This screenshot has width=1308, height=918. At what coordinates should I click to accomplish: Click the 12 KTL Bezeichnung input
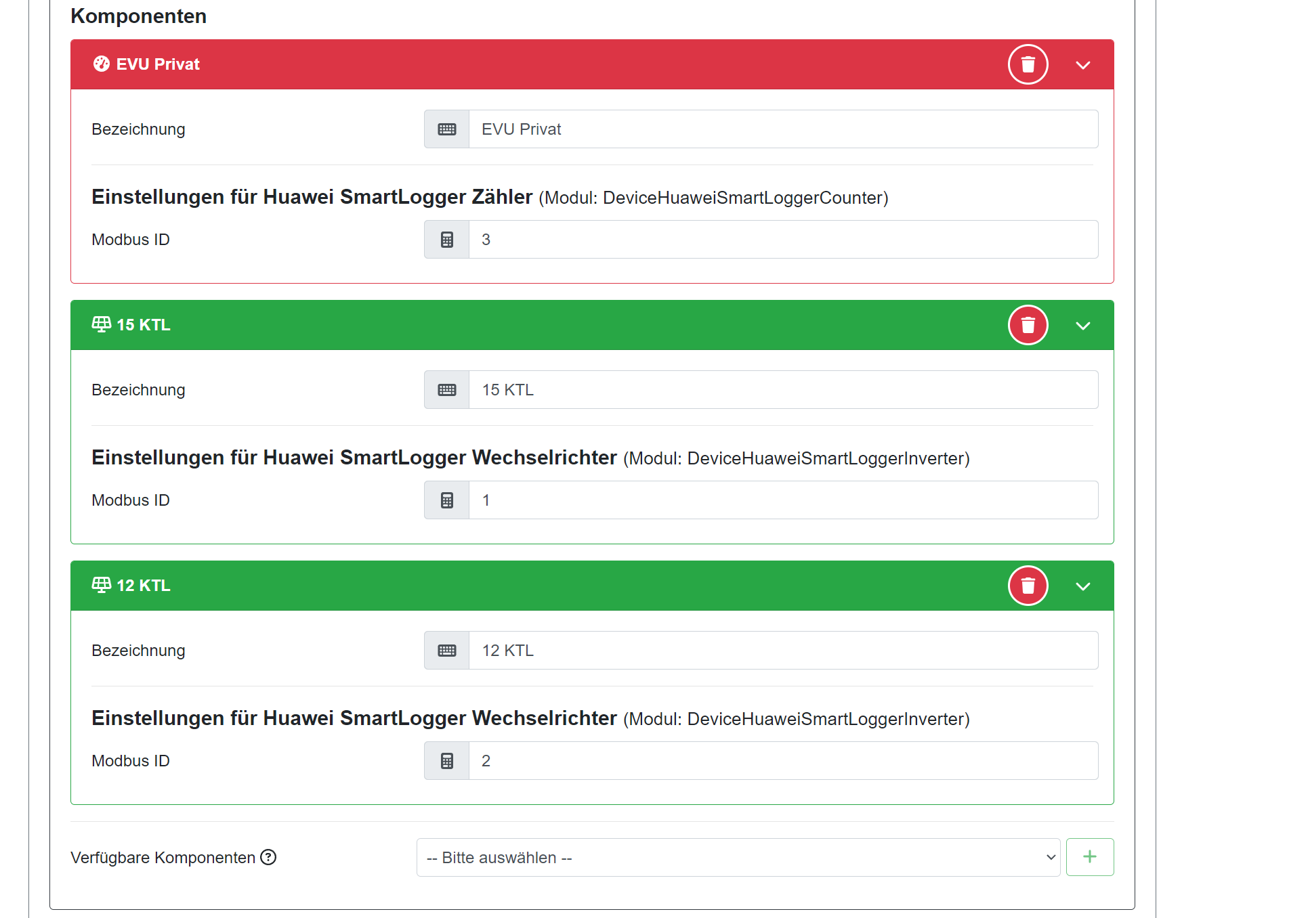(x=782, y=651)
